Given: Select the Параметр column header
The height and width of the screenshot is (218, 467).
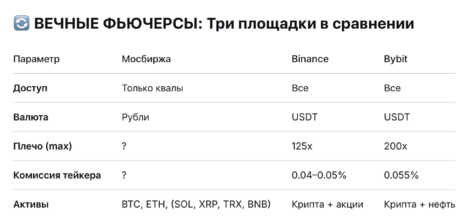Looking at the screenshot, I should [x=37, y=59].
